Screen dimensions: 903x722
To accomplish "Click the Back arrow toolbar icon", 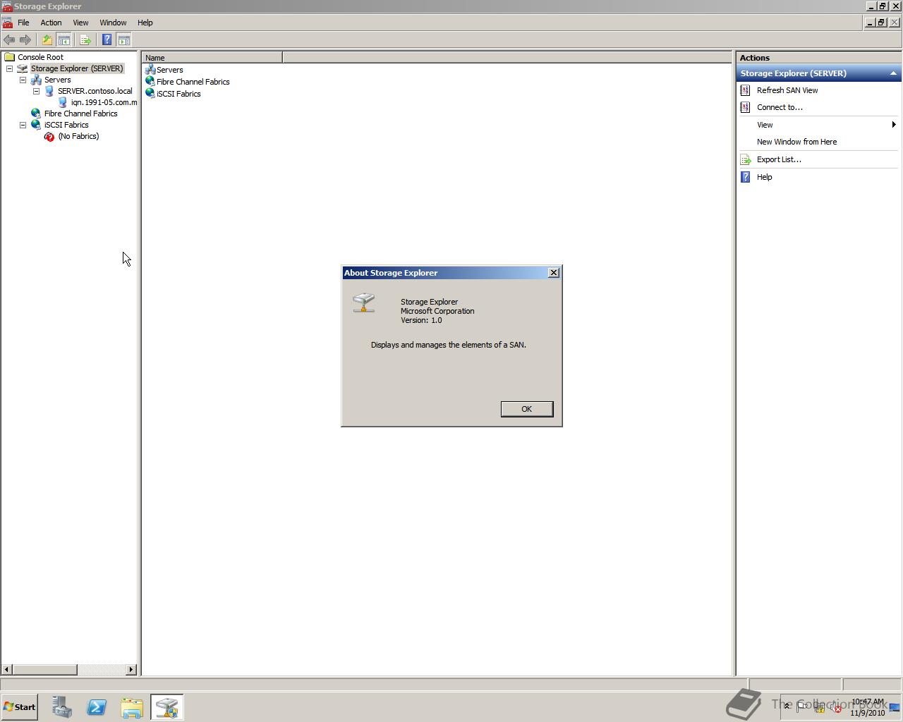I will click(x=9, y=40).
